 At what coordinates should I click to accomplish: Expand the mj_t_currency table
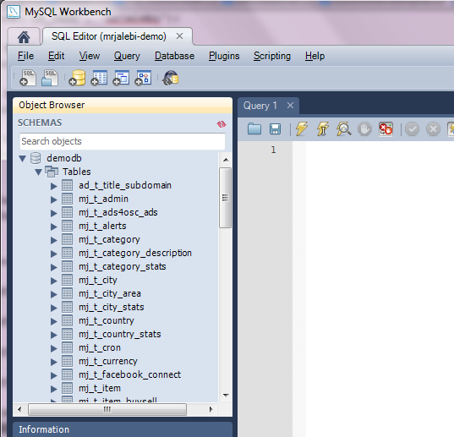click(x=54, y=362)
